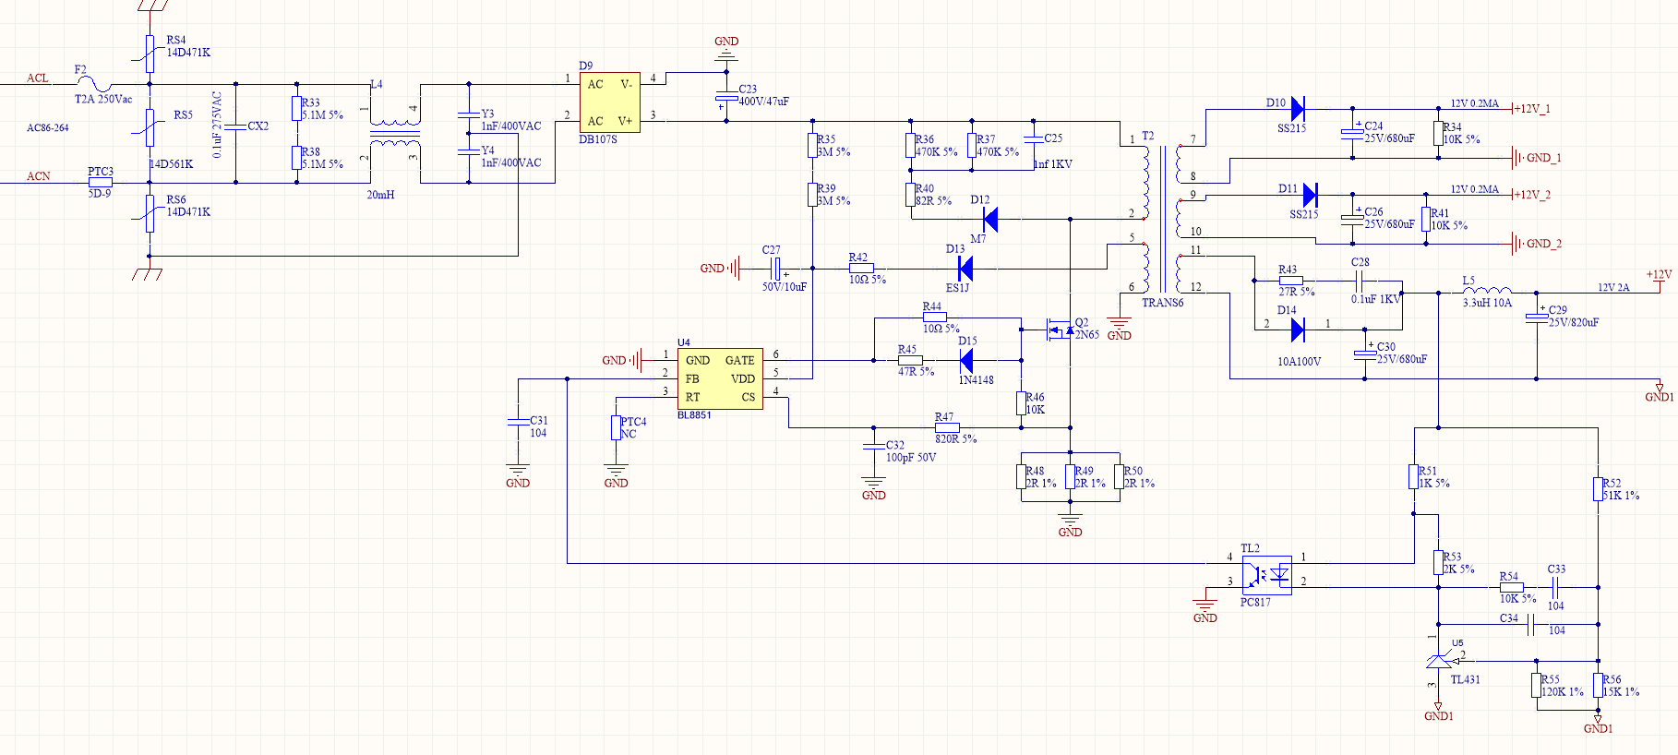Select the D14 10A100V diode symbol
Screen dimensions: 1678x755
tap(1297, 330)
